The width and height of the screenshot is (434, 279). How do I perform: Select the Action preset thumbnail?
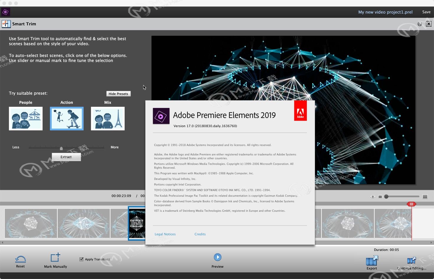(67, 119)
